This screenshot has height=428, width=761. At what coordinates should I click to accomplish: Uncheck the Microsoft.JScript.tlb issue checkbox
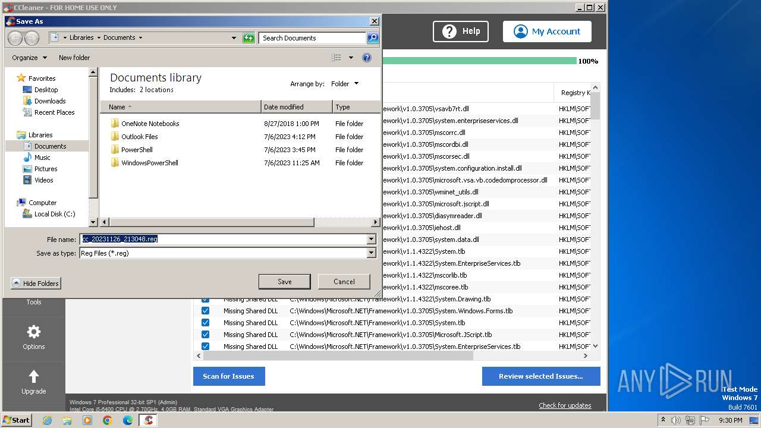pyautogui.click(x=205, y=335)
